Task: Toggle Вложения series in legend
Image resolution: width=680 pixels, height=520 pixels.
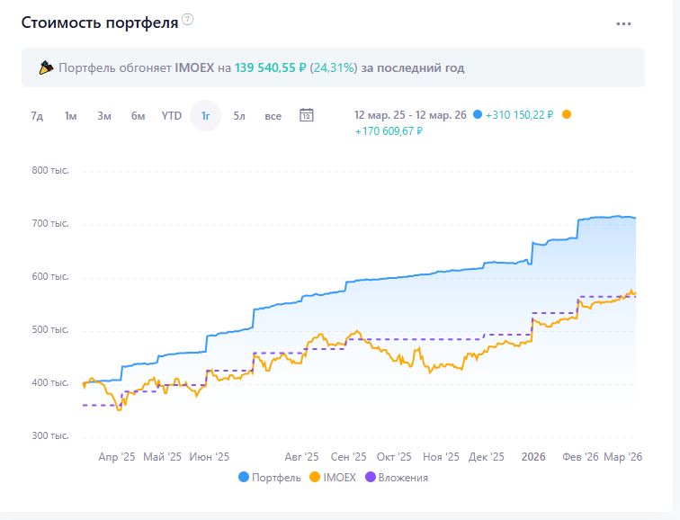Action: pyautogui.click(x=397, y=478)
